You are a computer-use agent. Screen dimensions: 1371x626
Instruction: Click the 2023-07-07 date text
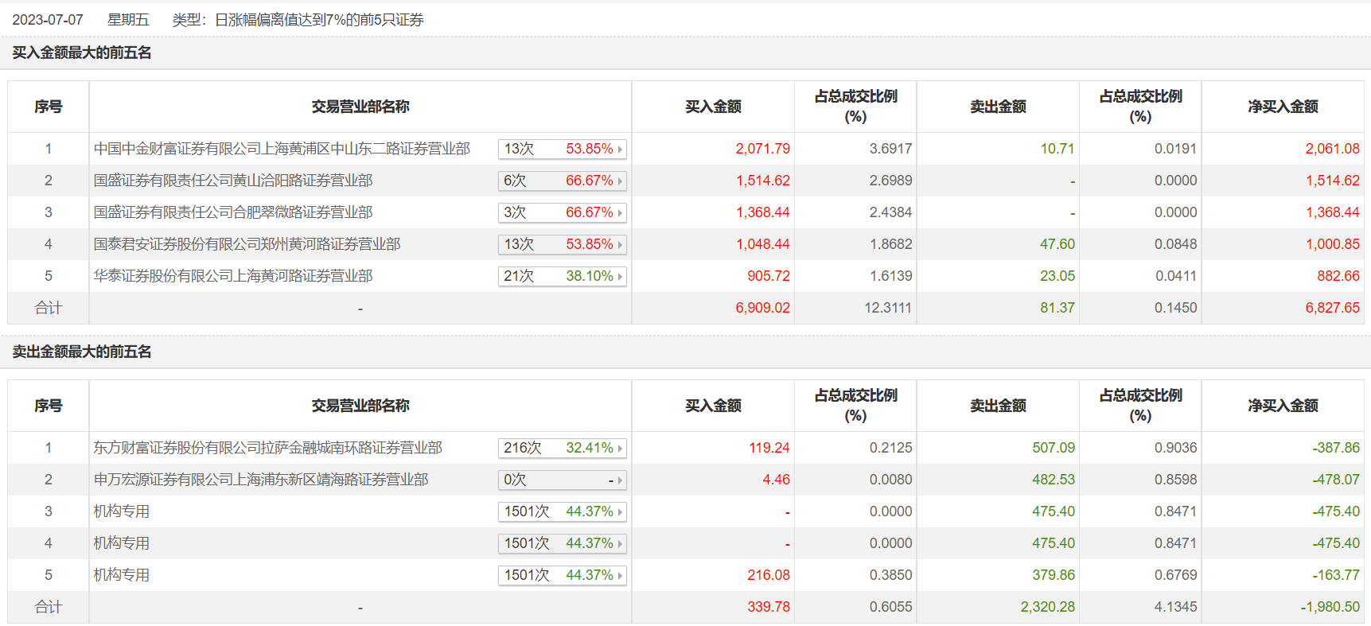click(x=48, y=20)
